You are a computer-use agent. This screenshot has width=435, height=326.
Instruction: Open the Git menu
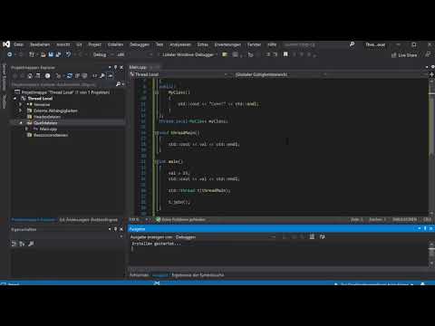click(79, 44)
